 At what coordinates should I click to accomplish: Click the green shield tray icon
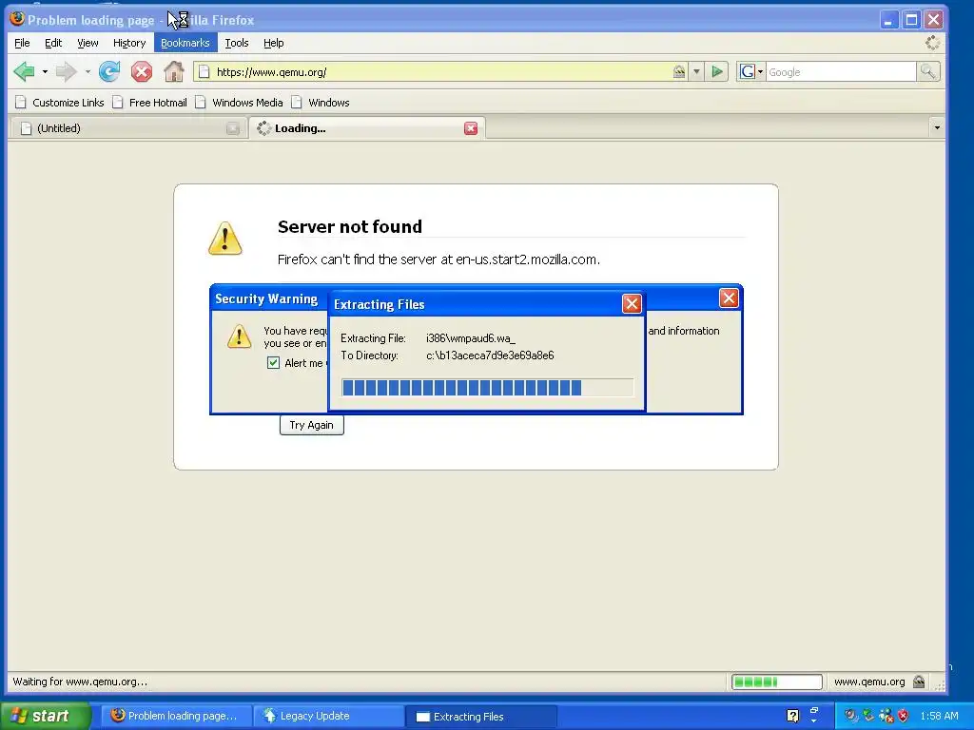click(868, 716)
